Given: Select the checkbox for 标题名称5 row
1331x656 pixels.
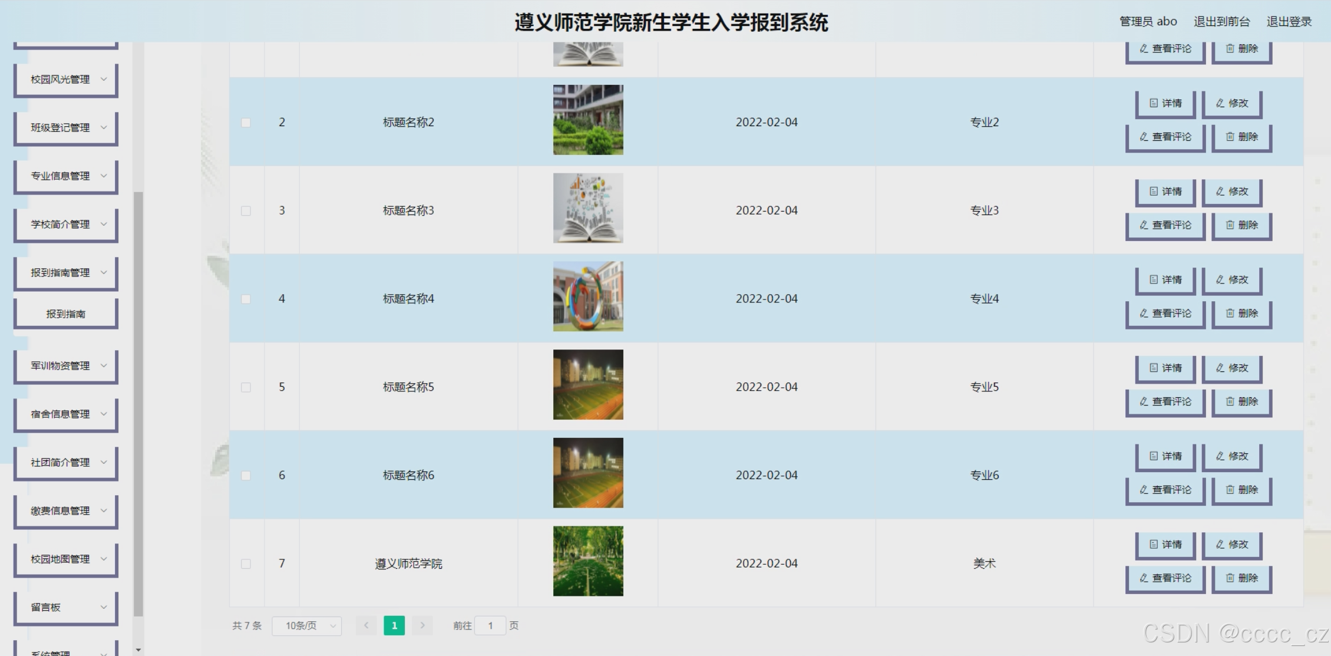Looking at the screenshot, I should [246, 387].
